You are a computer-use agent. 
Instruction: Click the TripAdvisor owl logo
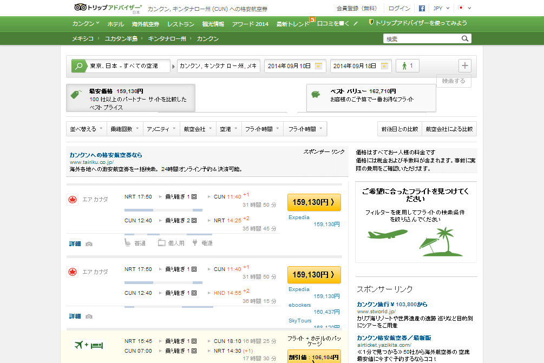pyautogui.click(x=81, y=8)
